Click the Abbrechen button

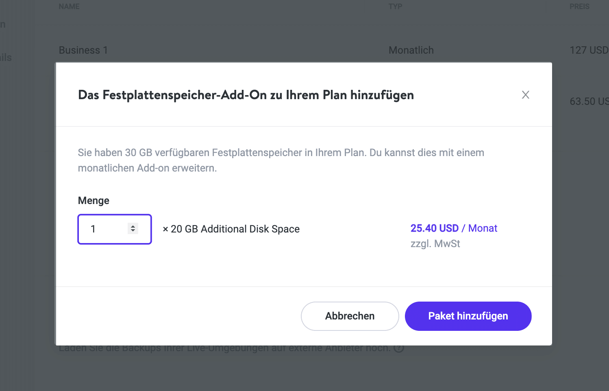pyautogui.click(x=350, y=316)
